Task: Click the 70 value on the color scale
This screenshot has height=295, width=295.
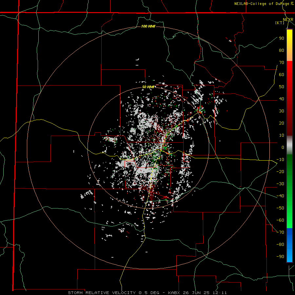Action: point(282,63)
